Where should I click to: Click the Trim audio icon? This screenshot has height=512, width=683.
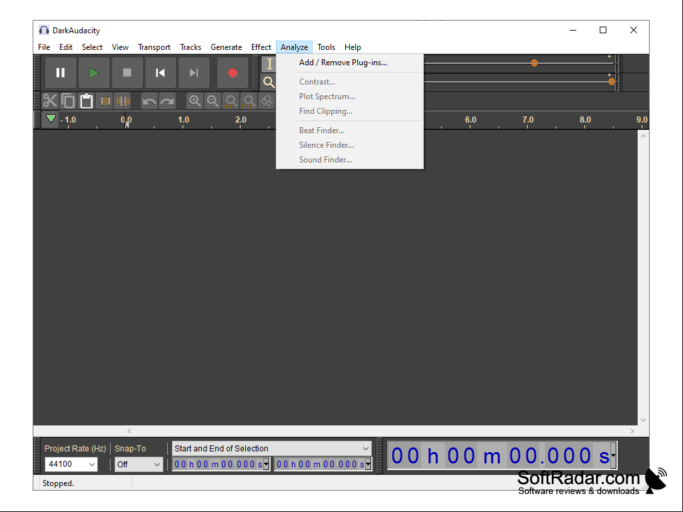tap(105, 101)
